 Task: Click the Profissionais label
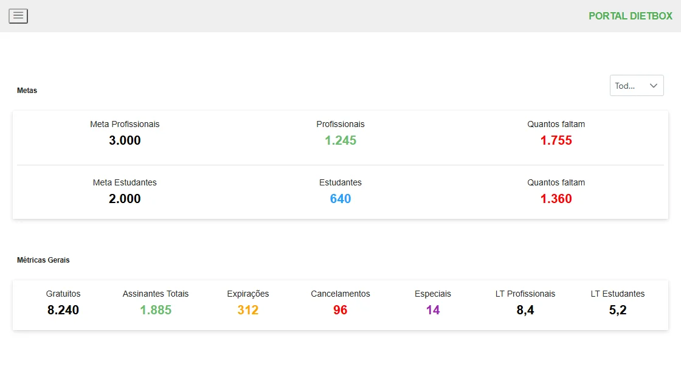(340, 124)
